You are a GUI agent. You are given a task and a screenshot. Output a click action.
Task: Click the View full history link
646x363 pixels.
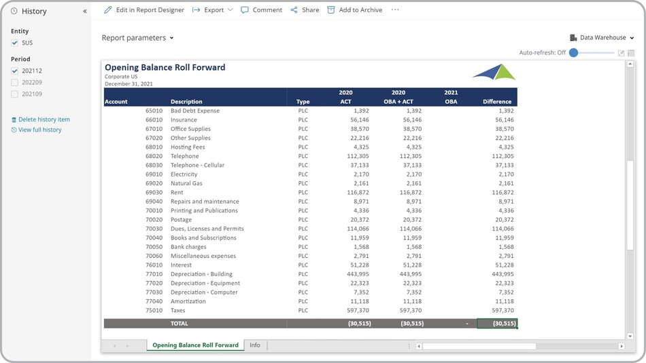click(39, 130)
